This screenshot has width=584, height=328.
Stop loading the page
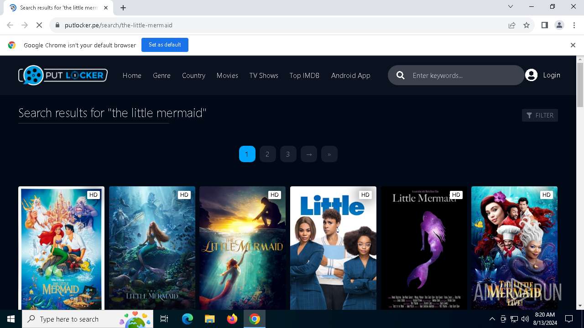[x=39, y=25]
